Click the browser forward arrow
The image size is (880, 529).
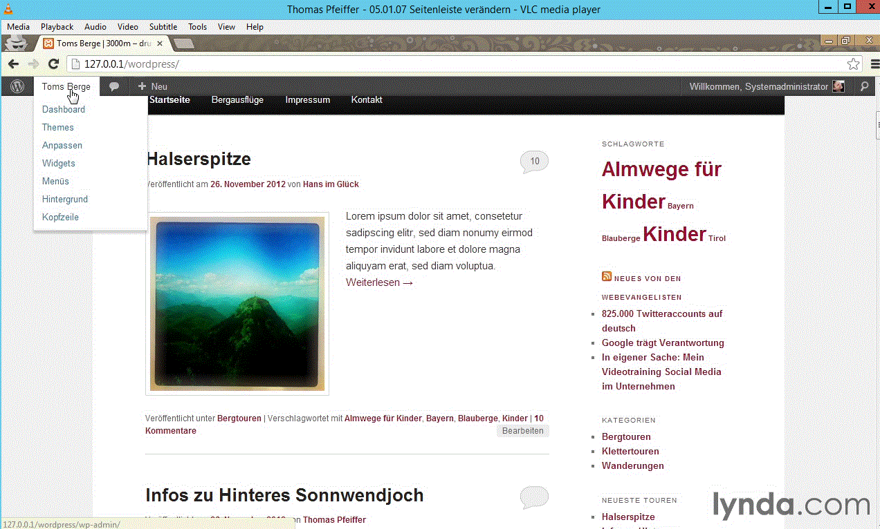point(33,64)
